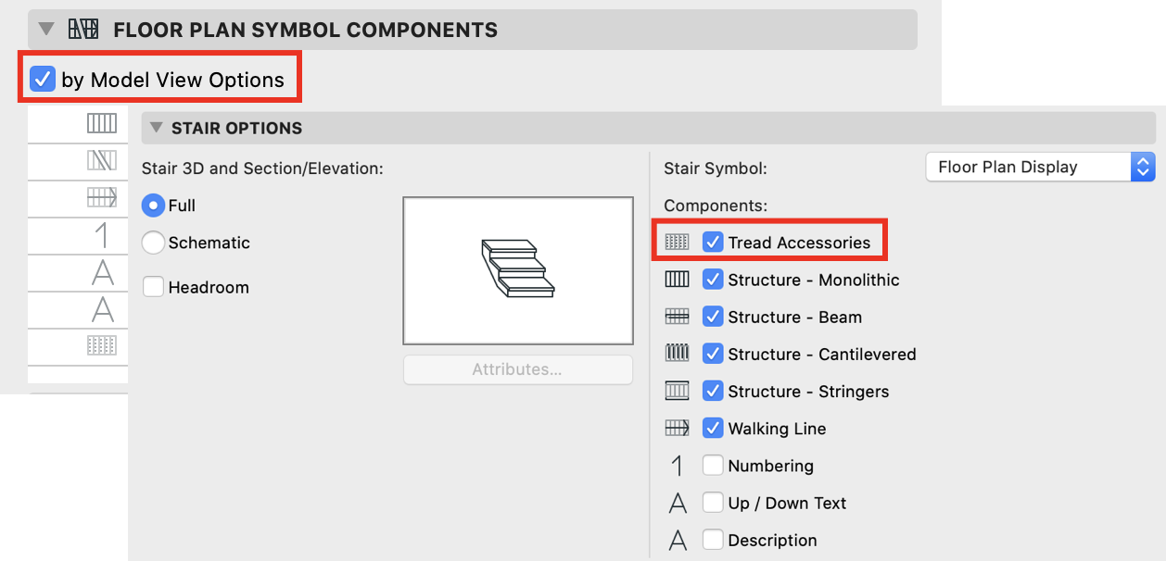
Task: Click the Structure - Stringers symbol icon
Action: point(678,391)
